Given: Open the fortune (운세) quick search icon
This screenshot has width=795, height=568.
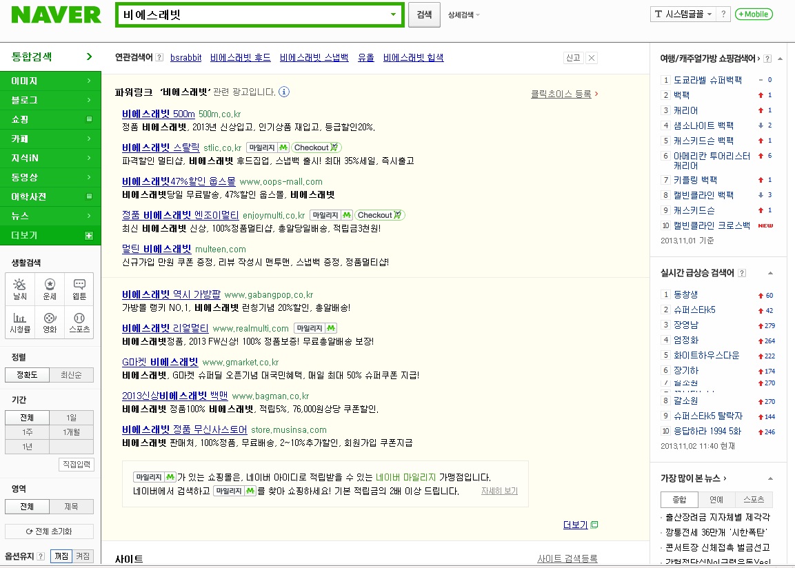Looking at the screenshot, I should tap(50, 290).
